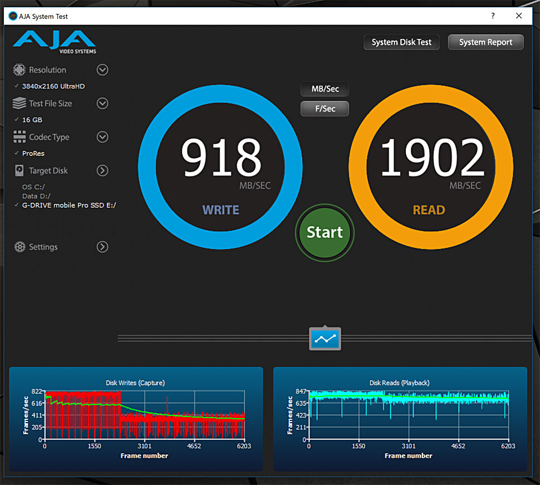The width and height of the screenshot is (540, 485).
Task: Click the WRITE gauge label
Action: [220, 210]
